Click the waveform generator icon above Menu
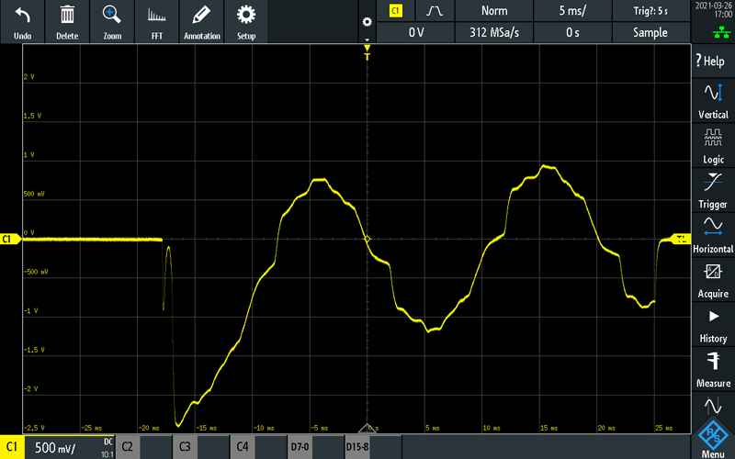The image size is (735, 459). coord(713,406)
